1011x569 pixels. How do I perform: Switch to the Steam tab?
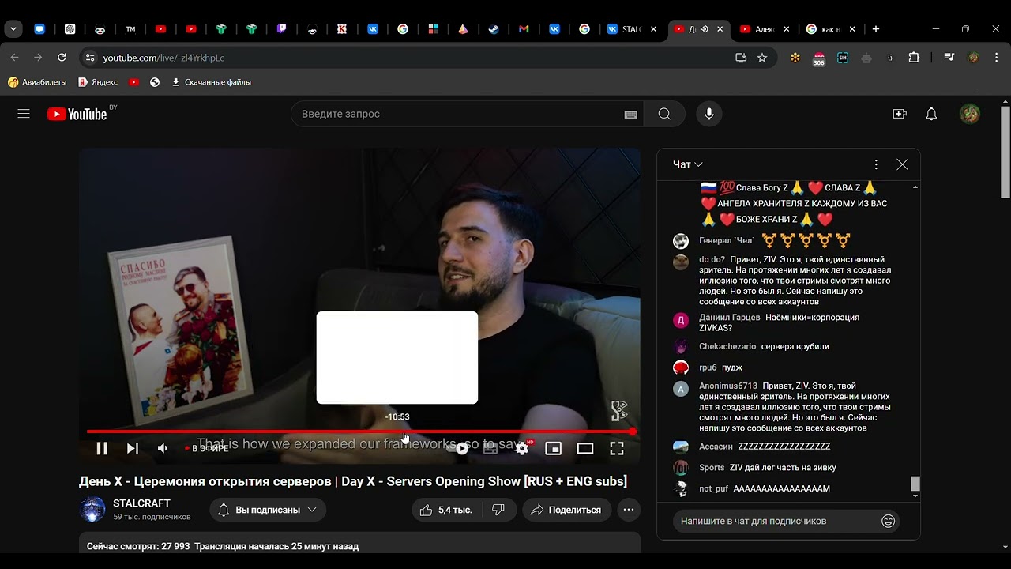click(x=494, y=29)
